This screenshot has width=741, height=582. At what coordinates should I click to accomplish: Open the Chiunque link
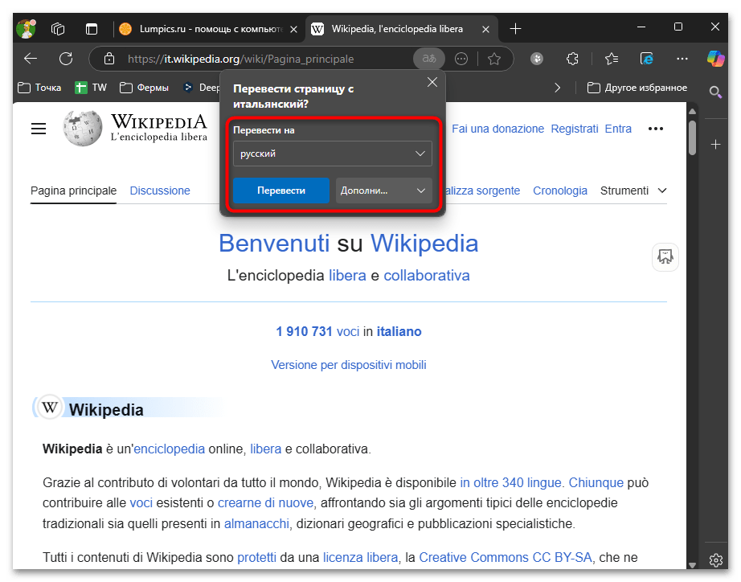click(x=596, y=482)
